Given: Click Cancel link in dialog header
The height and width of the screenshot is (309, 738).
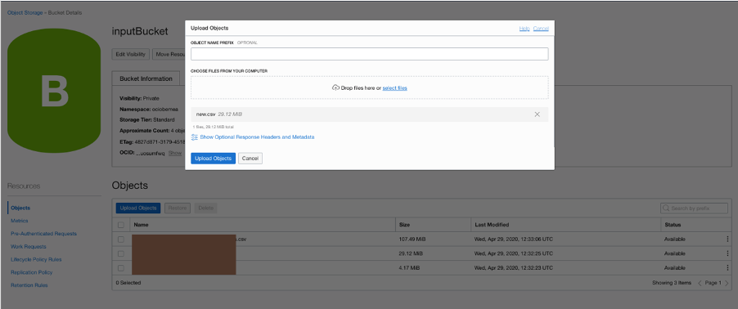Looking at the screenshot, I should click(x=541, y=29).
